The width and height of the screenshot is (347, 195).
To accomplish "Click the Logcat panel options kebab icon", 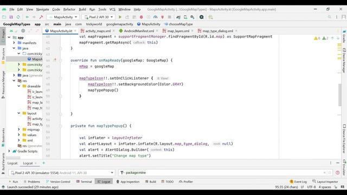I will (331, 163).
